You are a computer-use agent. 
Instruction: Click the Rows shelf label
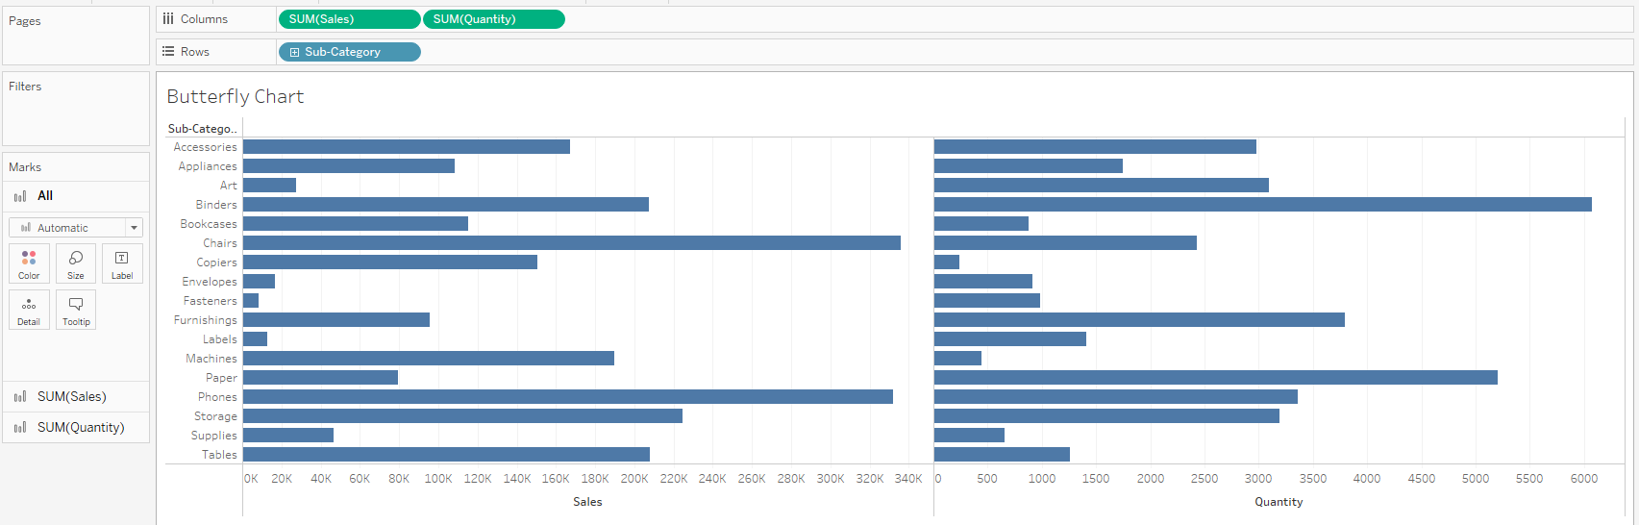[195, 52]
